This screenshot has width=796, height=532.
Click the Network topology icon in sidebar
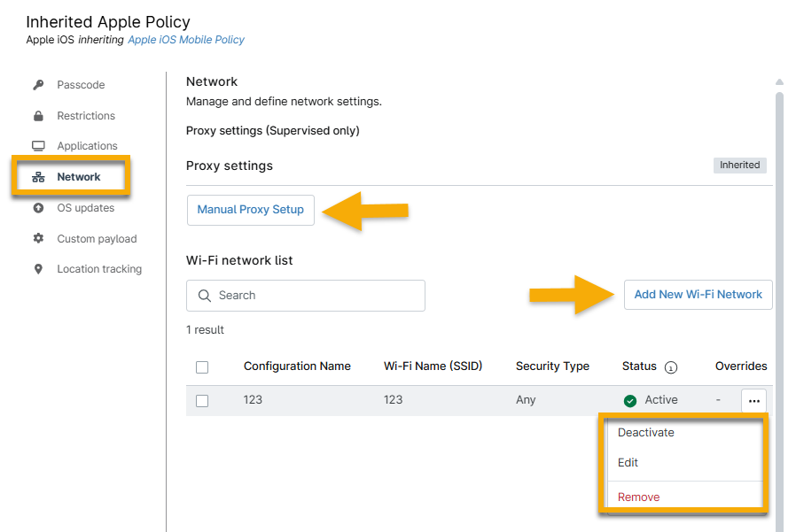38,177
